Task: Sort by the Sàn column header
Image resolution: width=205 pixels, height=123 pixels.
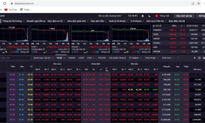Action: tap(22, 67)
